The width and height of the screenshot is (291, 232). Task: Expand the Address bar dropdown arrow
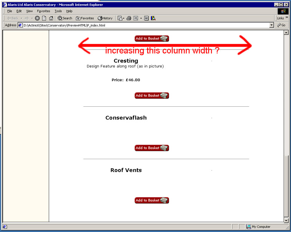(x=271, y=25)
